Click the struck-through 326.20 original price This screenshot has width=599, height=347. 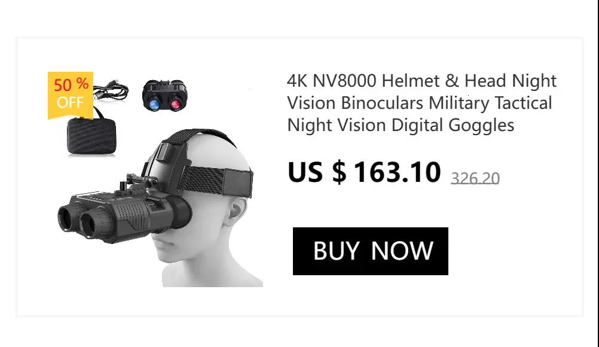point(475,178)
